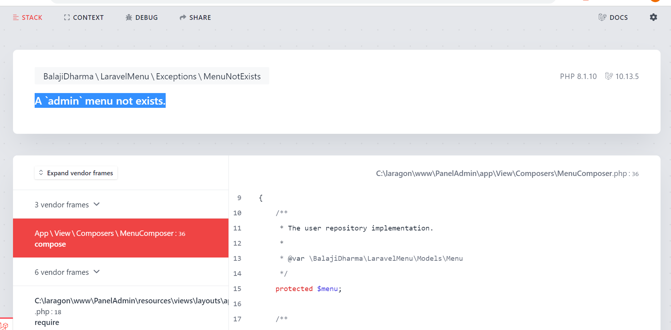Open the Context panel via its frame icon

(66, 17)
